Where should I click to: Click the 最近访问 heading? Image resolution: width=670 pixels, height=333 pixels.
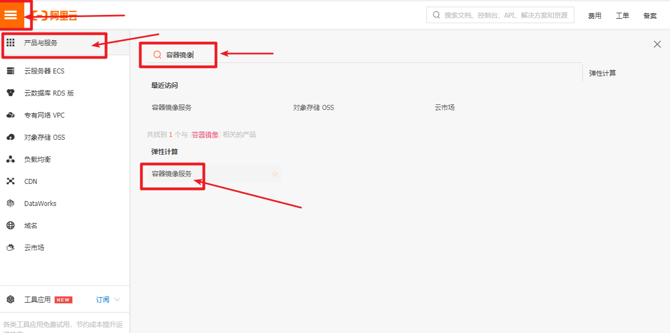click(x=165, y=86)
